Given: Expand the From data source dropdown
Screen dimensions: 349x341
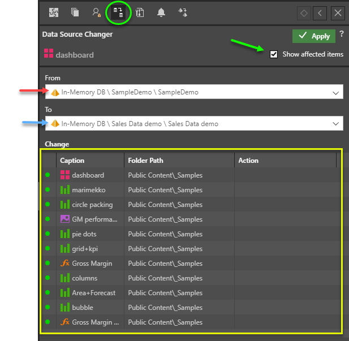Looking at the screenshot, I should (335, 92).
